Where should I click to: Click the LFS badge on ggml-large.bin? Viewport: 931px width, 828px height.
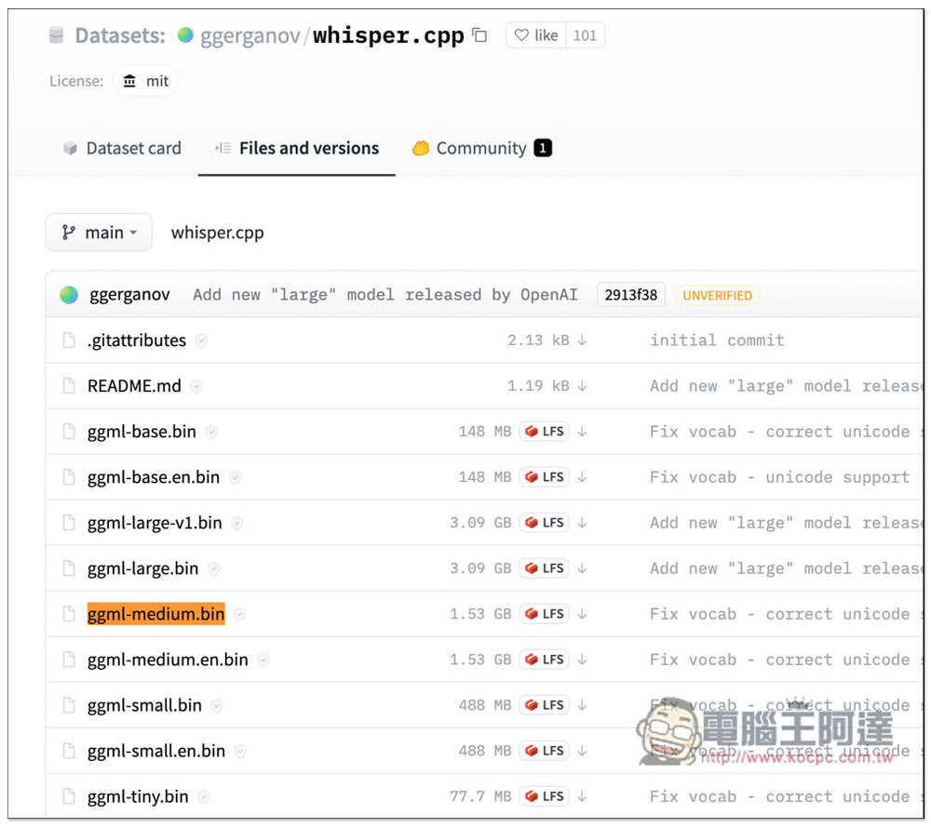pos(544,568)
